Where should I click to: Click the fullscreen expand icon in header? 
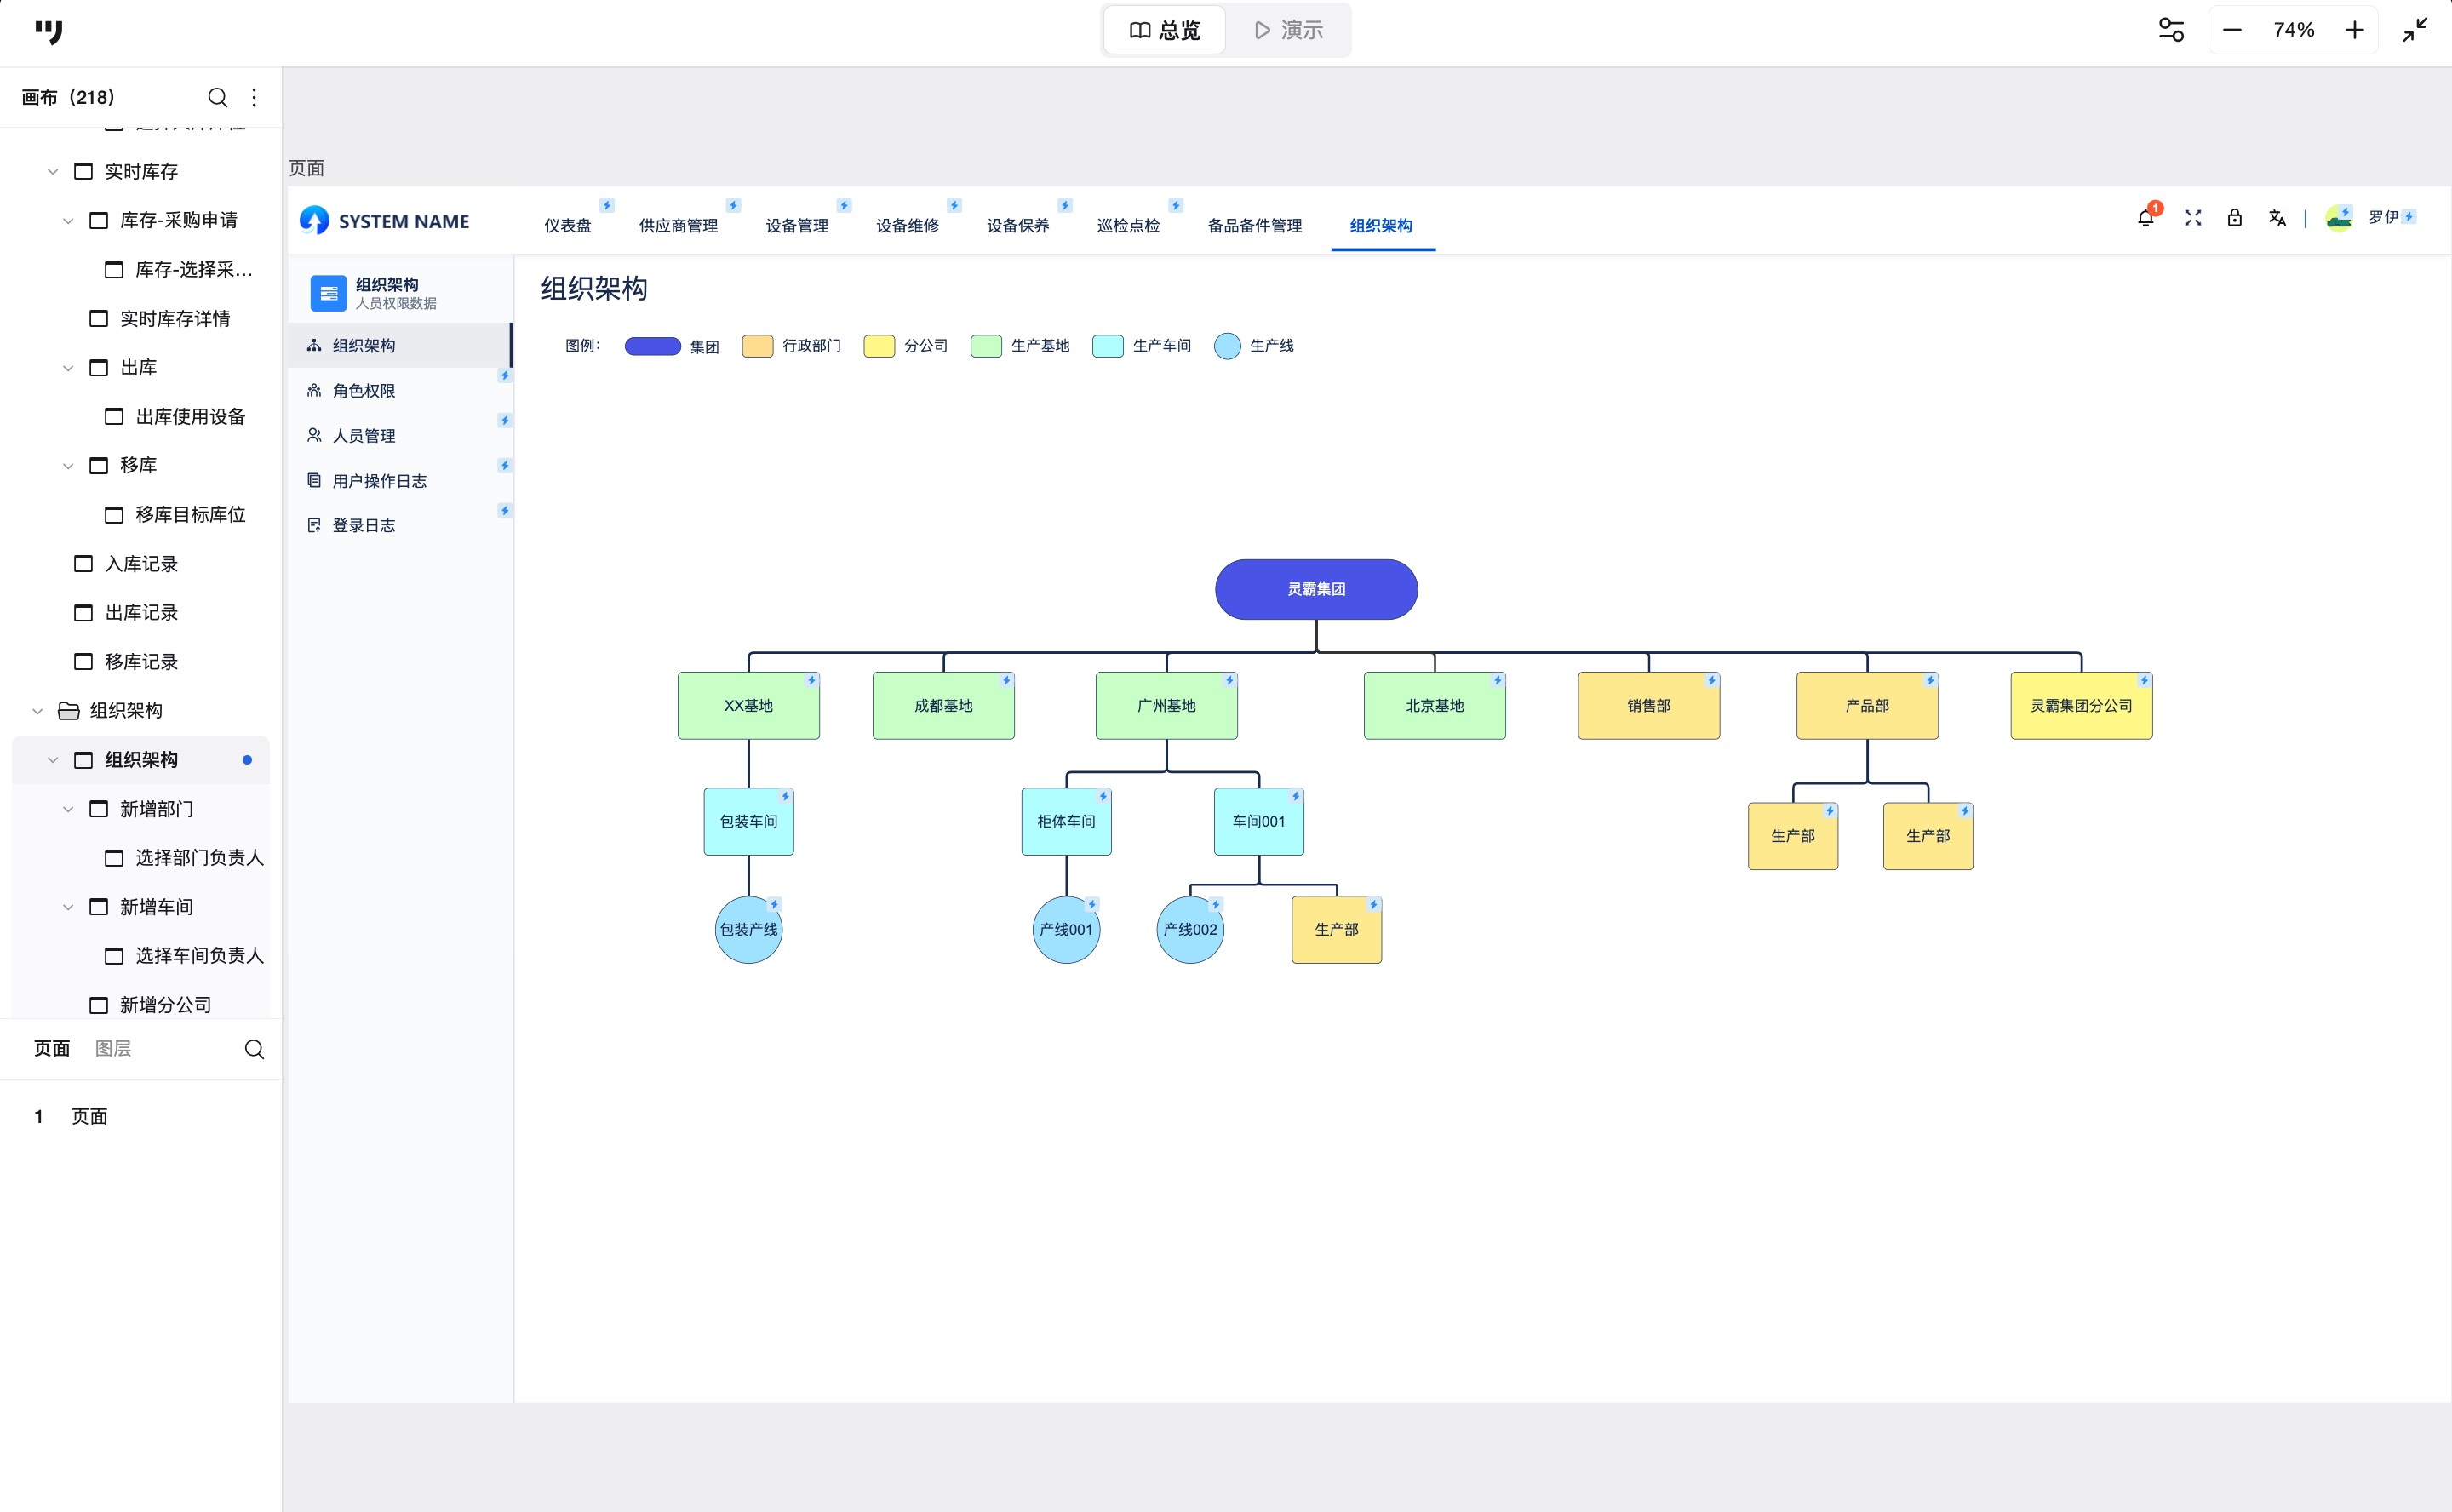(x=2192, y=218)
